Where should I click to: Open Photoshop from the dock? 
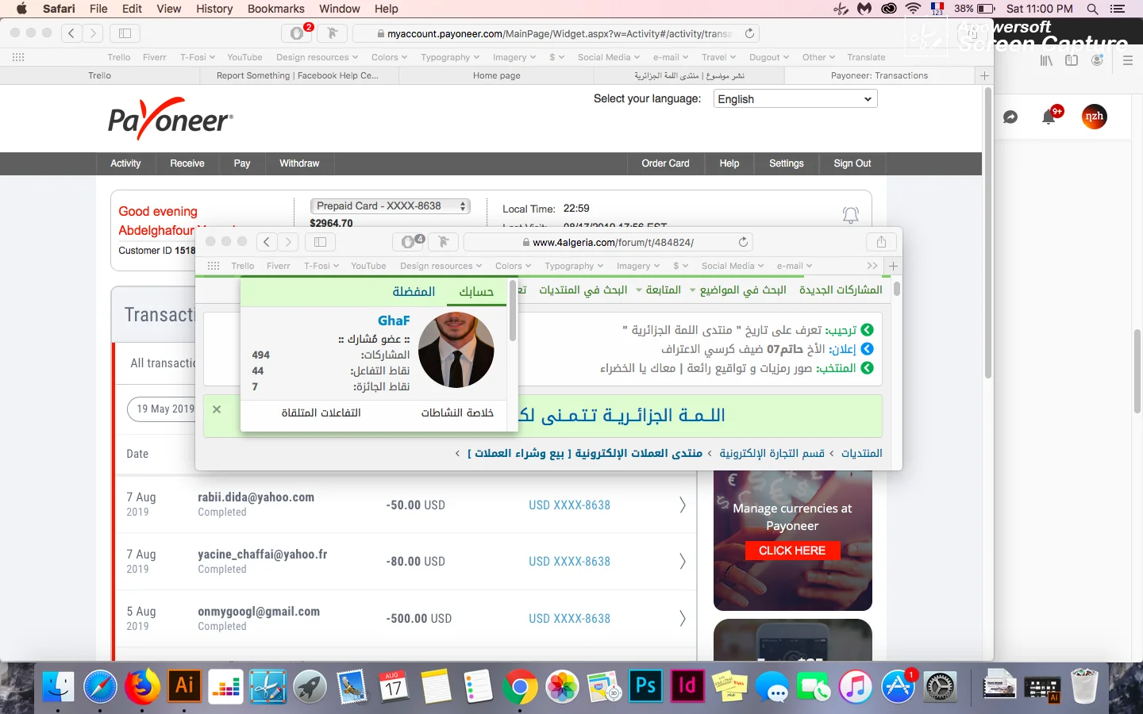pyautogui.click(x=645, y=686)
